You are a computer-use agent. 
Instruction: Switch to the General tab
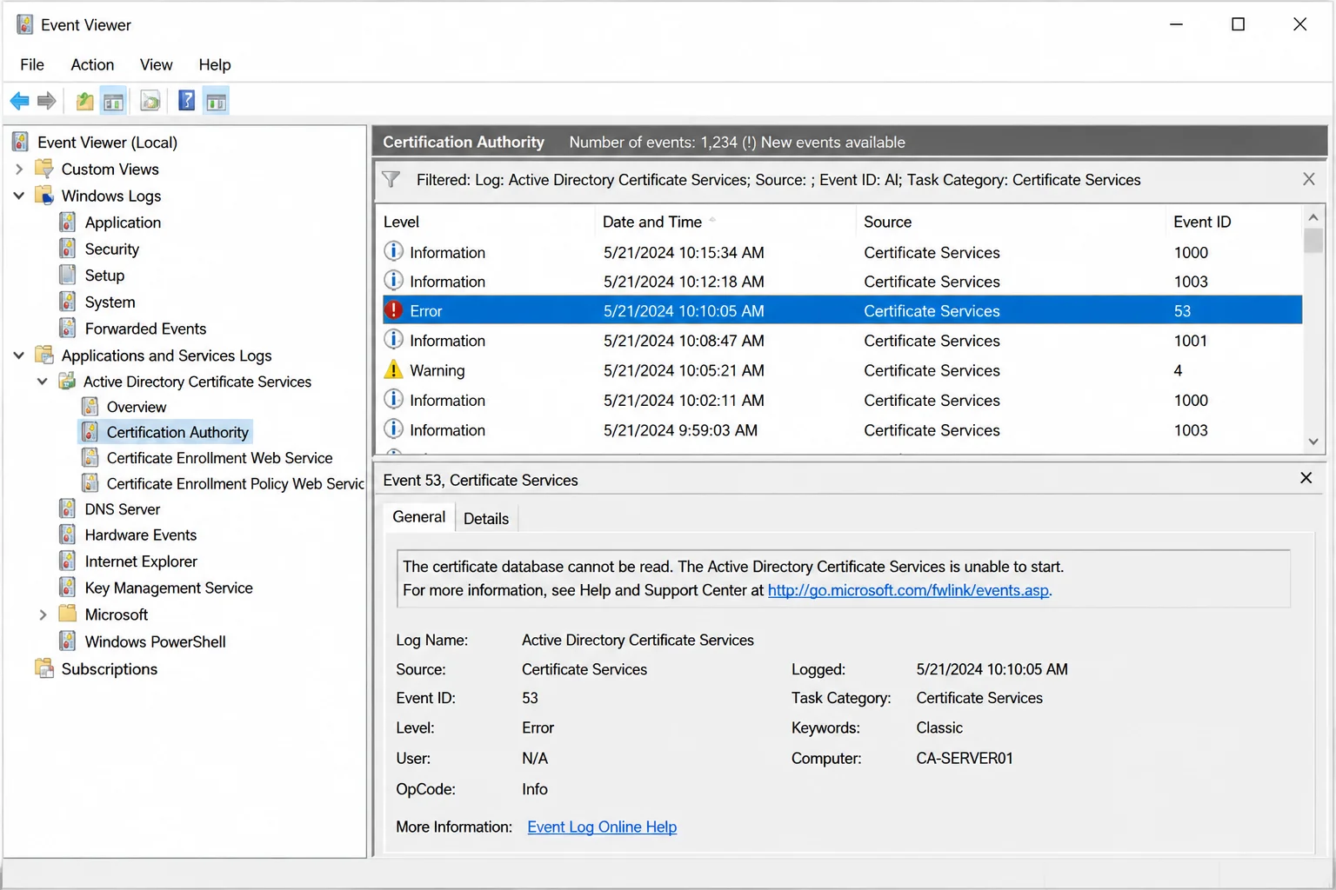(x=418, y=517)
